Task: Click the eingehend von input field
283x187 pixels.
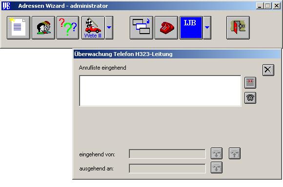Action: [167, 154]
